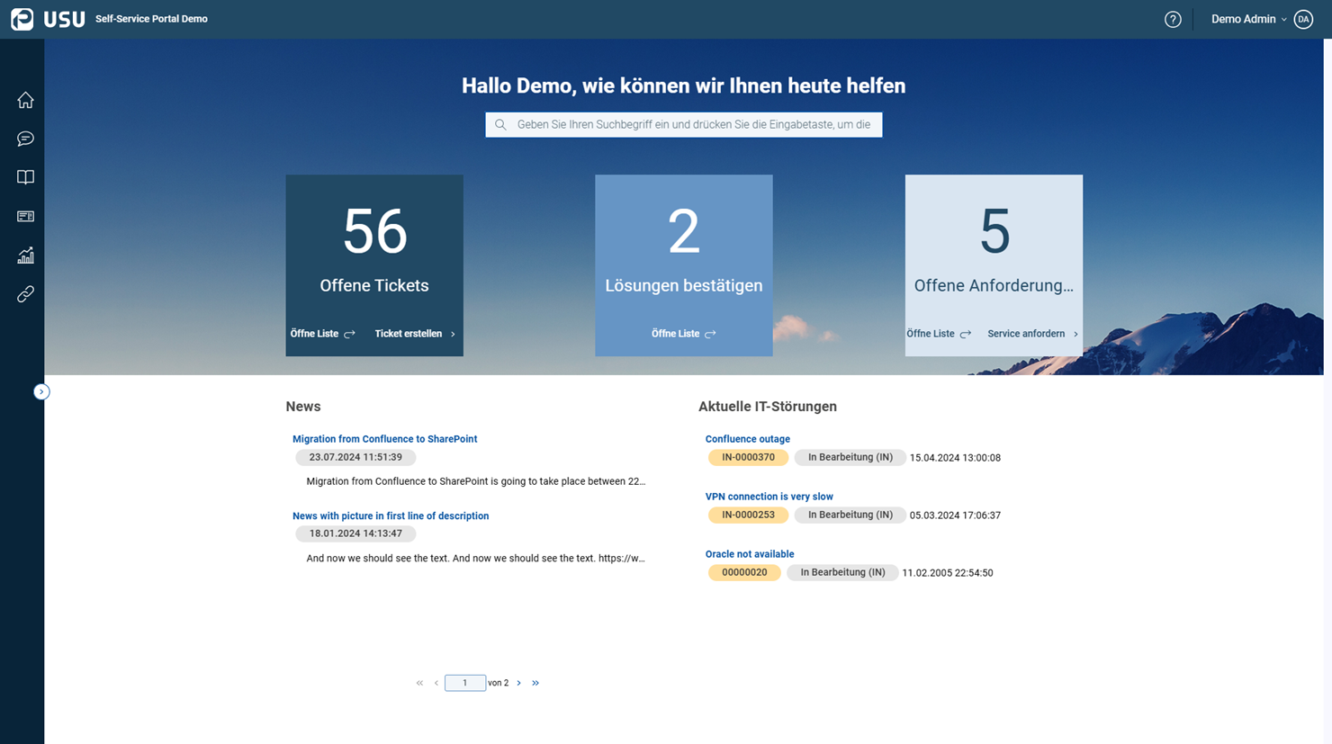Go to next news page

[x=518, y=683]
